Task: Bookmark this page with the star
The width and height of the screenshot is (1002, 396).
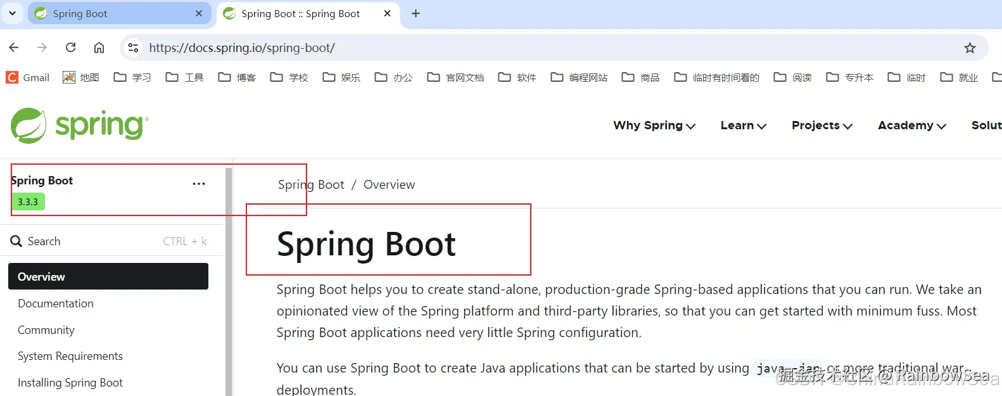Action: pos(970,48)
